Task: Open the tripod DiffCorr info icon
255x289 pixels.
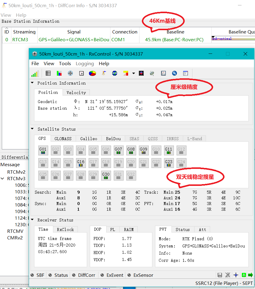Action: [104, 73]
